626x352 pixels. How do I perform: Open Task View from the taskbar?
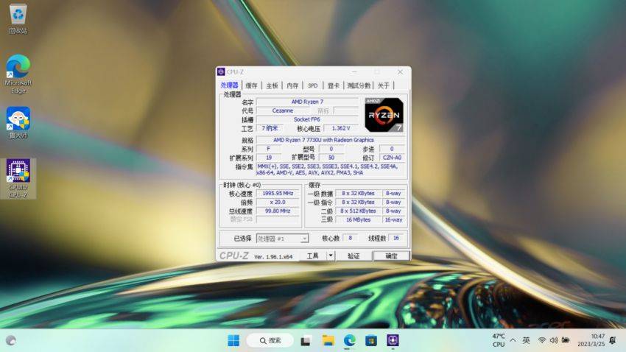(x=306, y=340)
